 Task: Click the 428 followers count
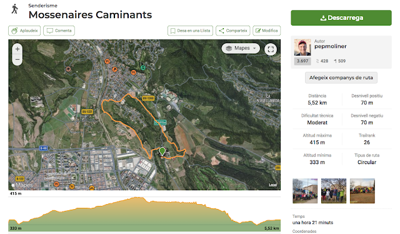tap(322, 61)
